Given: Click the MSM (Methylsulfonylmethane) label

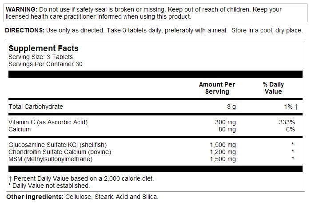Looking at the screenshot, I should (50, 158).
